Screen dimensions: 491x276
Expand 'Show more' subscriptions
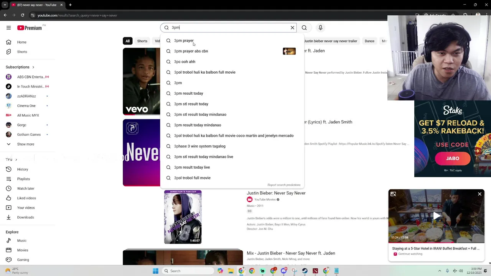point(25,144)
